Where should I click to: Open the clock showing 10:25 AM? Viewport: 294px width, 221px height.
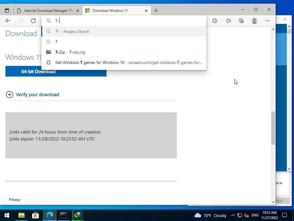point(269,215)
